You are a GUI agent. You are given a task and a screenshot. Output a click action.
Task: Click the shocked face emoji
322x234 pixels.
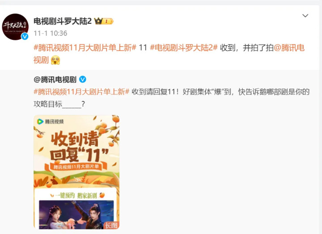55,60
